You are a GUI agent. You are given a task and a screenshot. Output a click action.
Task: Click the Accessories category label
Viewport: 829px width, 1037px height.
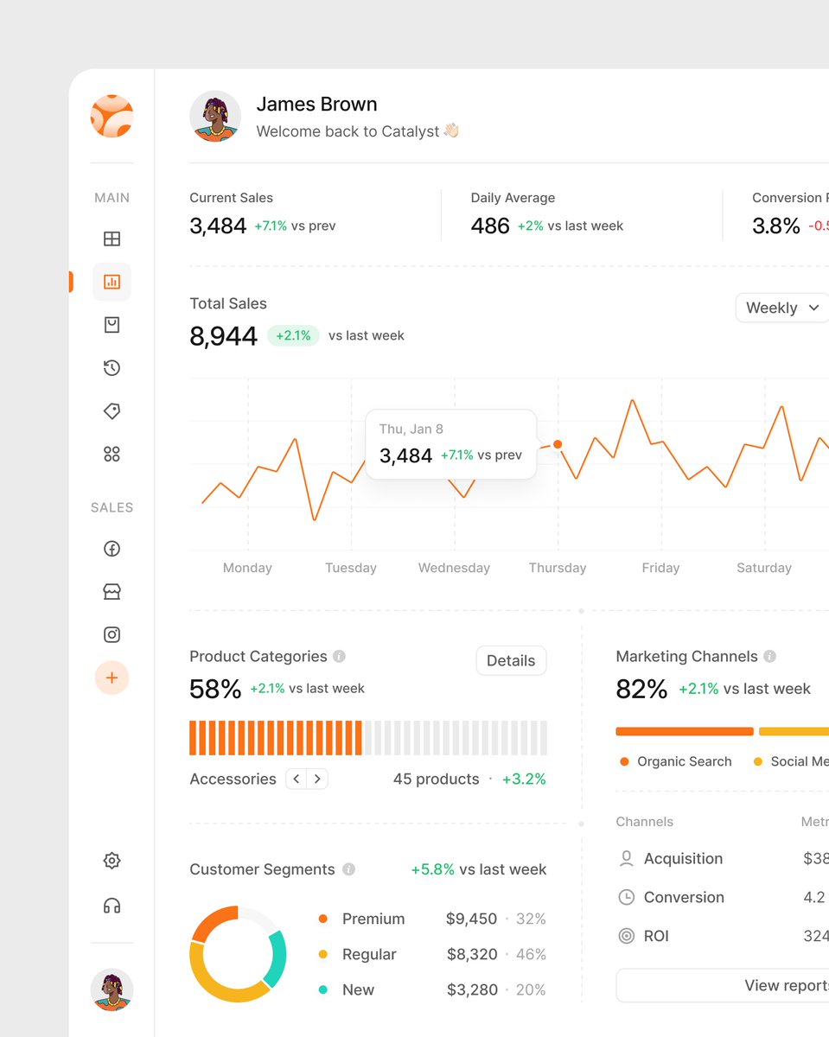click(x=233, y=779)
